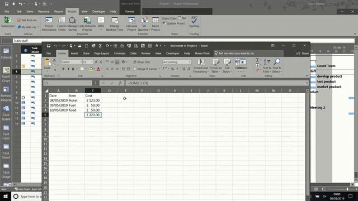Apply Italic formatting in Excel
This screenshot has width=358, height=201.
click(x=68, y=69)
